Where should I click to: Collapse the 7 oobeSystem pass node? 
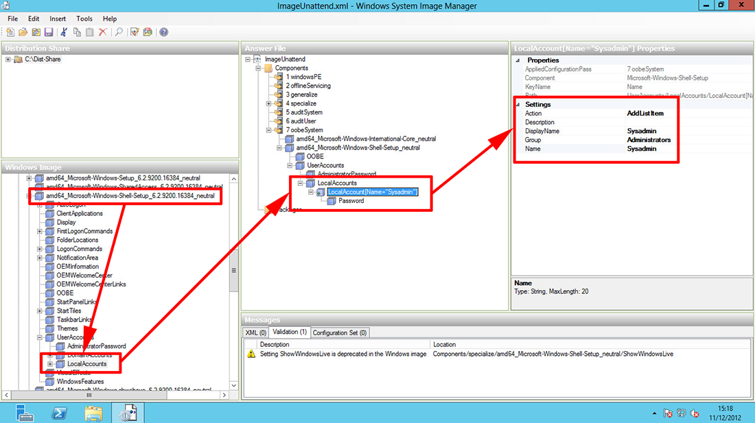(x=269, y=130)
